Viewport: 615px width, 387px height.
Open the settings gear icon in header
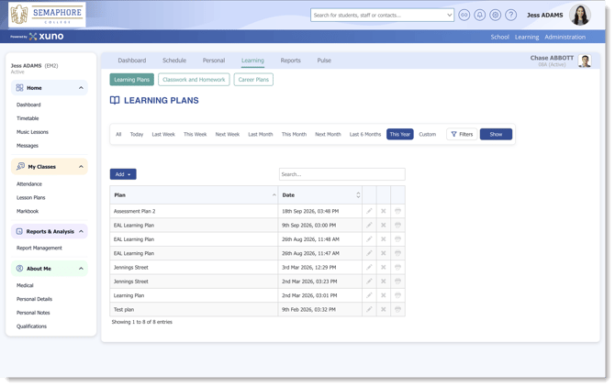(496, 15)
